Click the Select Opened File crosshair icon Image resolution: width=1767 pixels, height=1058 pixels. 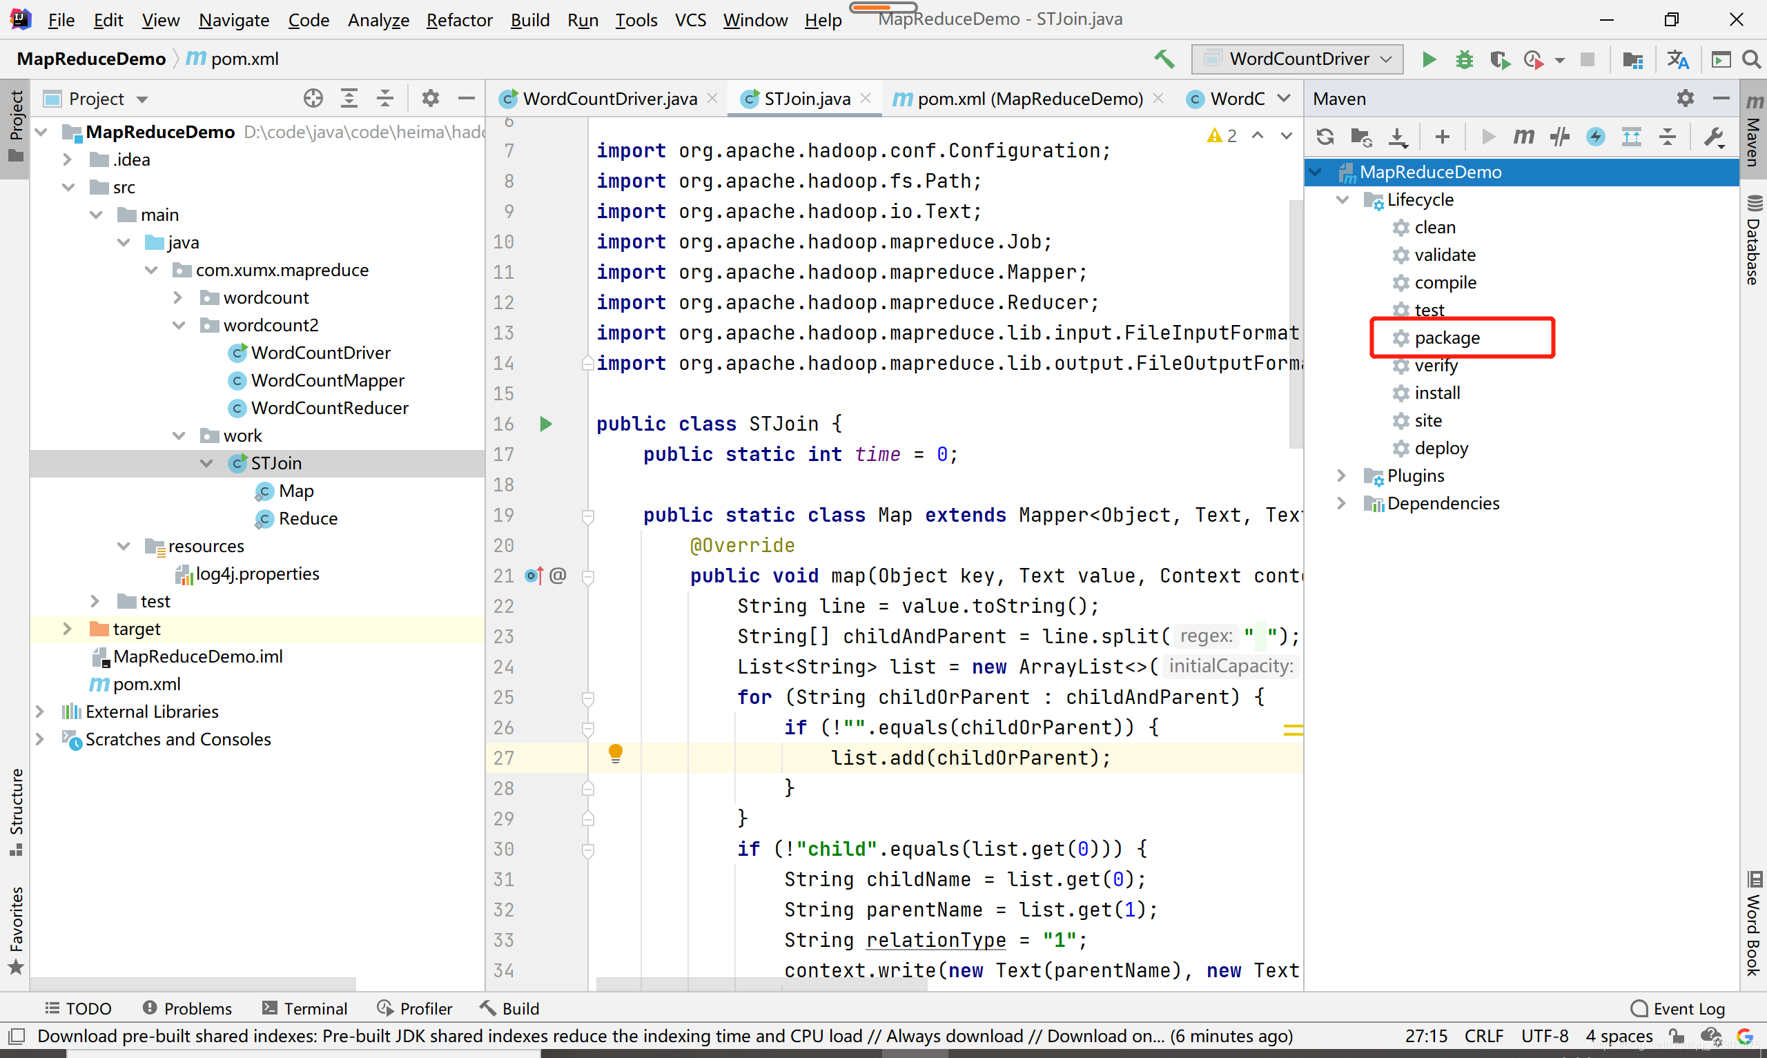[313, 99]
